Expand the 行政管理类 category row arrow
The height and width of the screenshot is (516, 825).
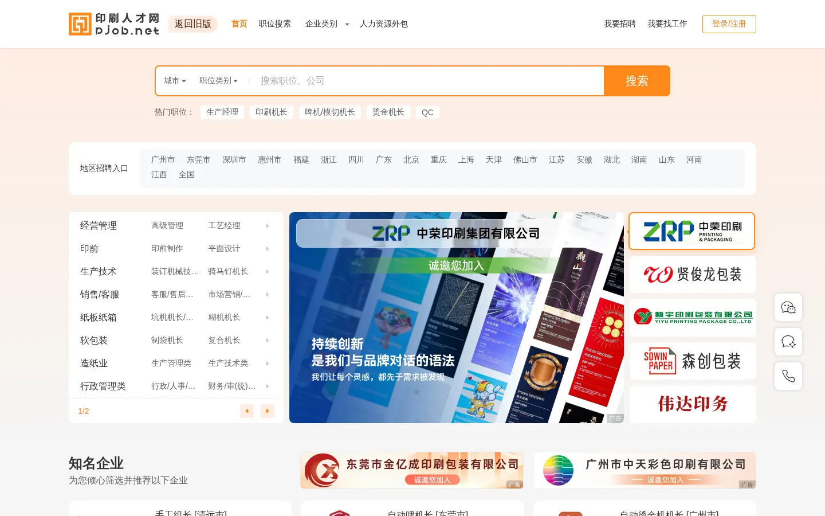[x=268, y=386]
